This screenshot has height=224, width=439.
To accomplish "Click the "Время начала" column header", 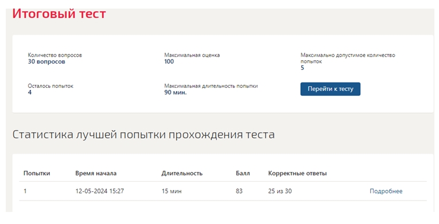I will point(96,174).
